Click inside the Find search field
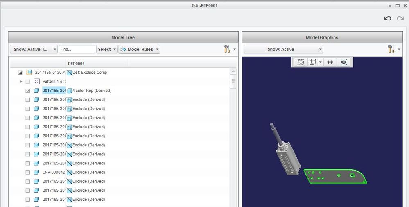Viewport: 409px width, 207px height. 77,49
